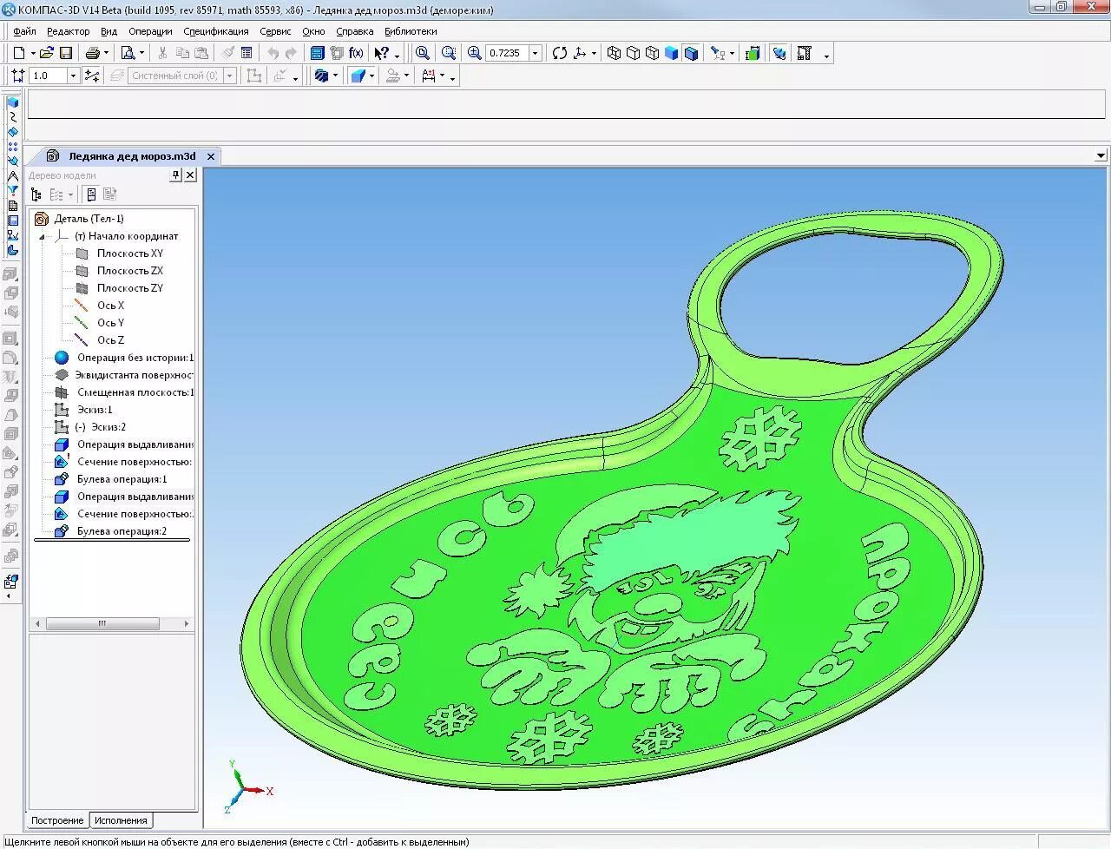Switch to the Исполнения tab

point(122,820)
